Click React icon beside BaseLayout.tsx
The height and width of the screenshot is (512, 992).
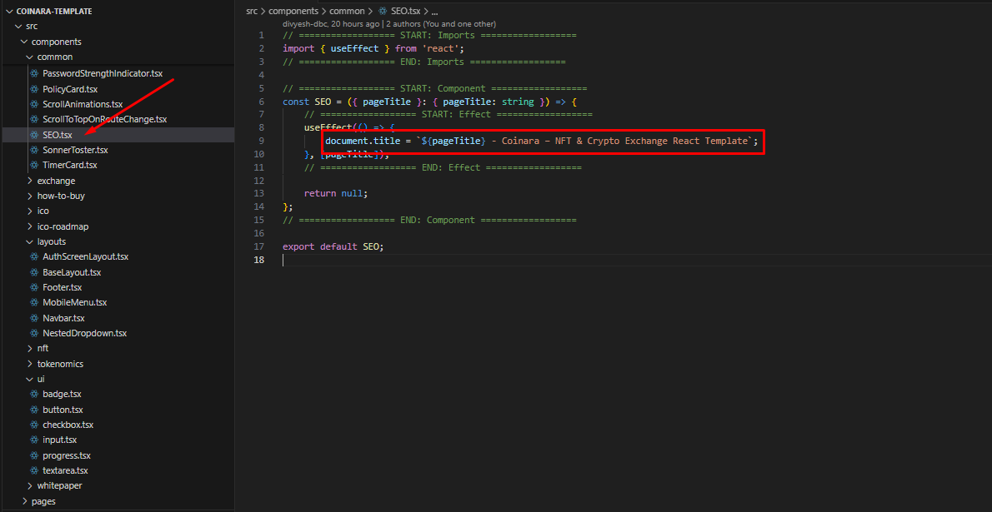[35, 272]
